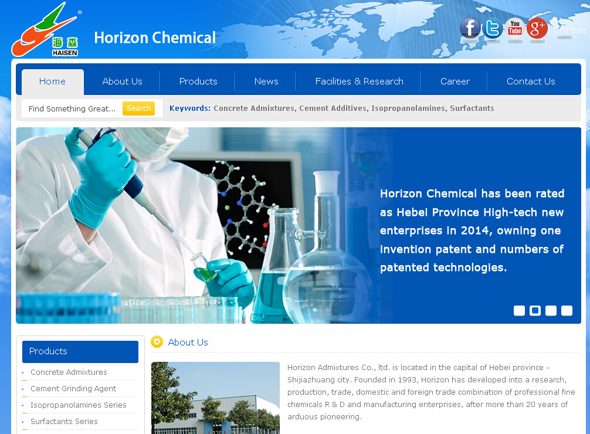
Task: Show the fourth banner slide indicator
Action: 567,310
